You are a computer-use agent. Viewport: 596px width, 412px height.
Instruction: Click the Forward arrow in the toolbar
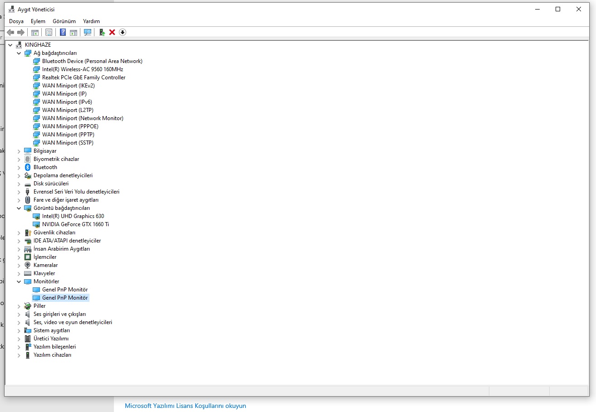21,32
